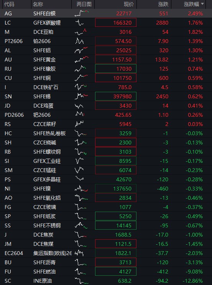Select the SC INE原油 row
The height and width of the screenshot is (285, 212).
106,281
